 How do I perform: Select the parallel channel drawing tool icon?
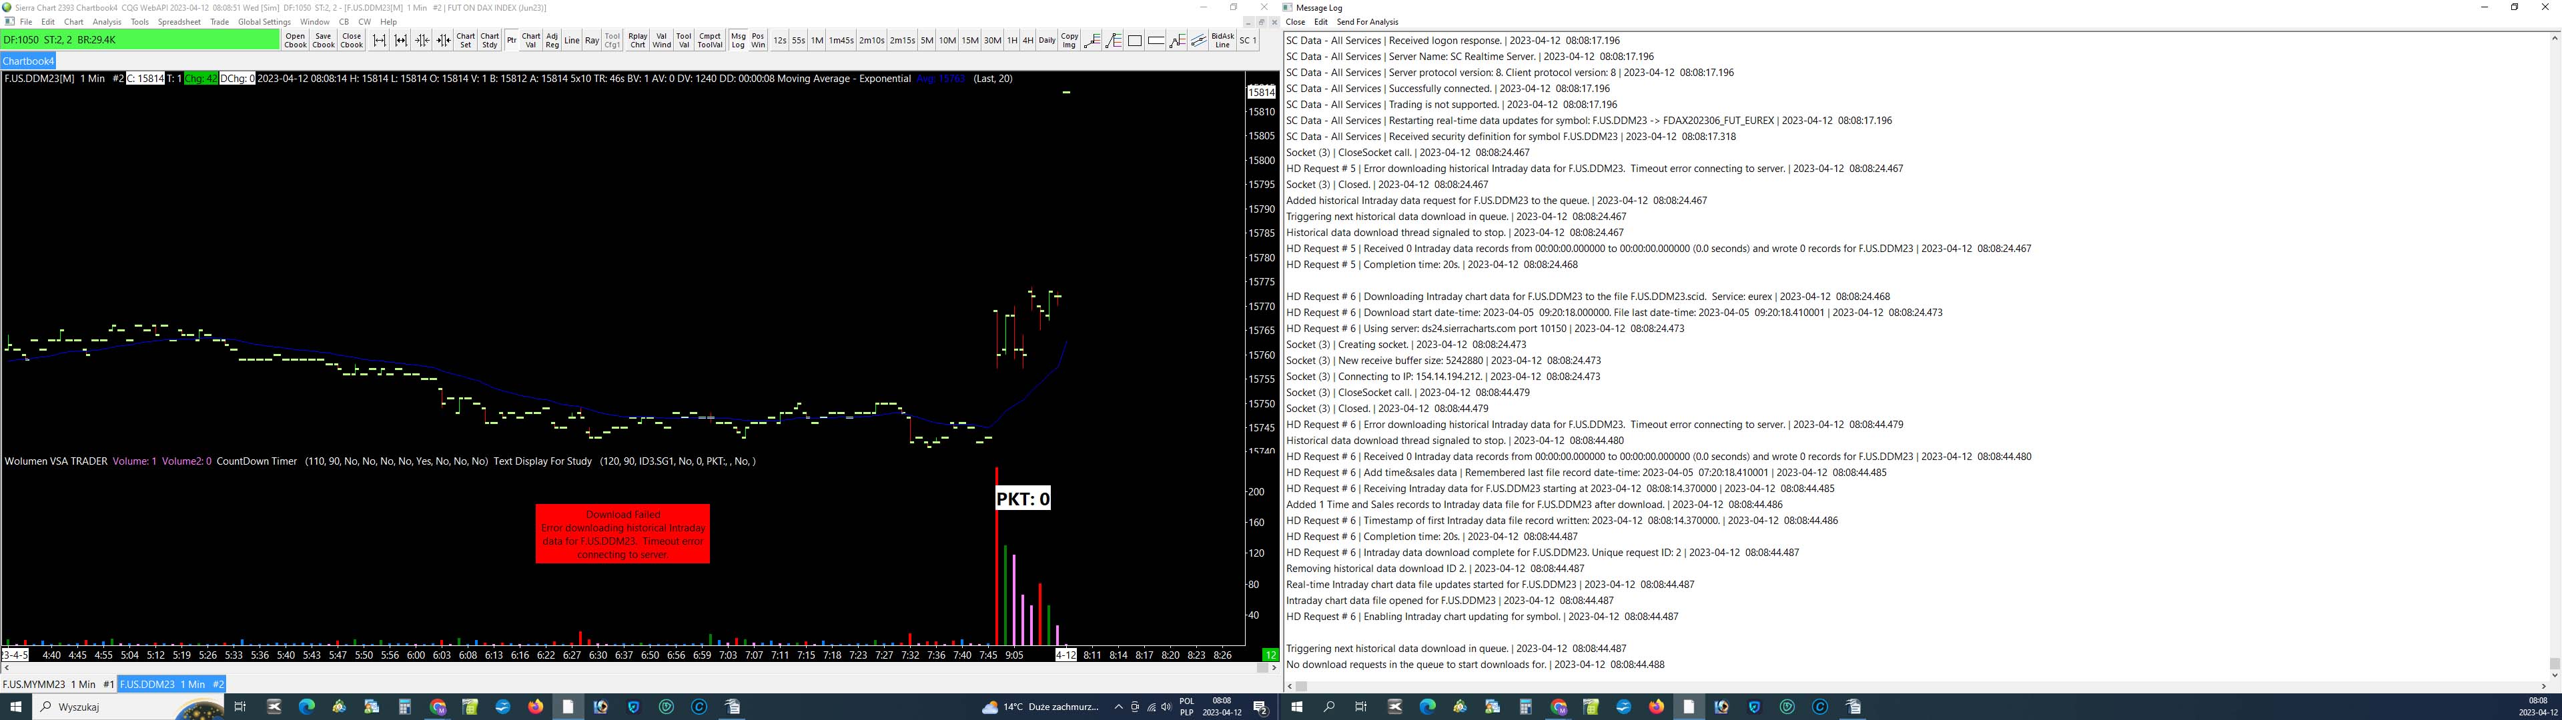click(1198, 41)
